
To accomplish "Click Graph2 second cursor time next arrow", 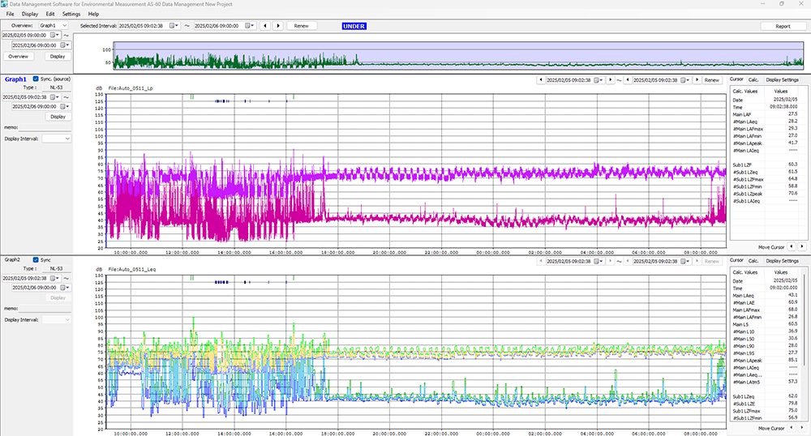I will [697, 261].
